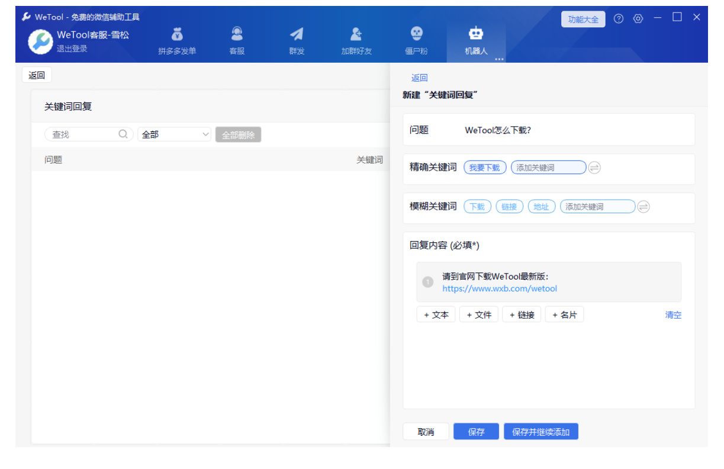Select the 机器人 robot tab
Screen dimensions: 724x469
(x=476, y=41)
